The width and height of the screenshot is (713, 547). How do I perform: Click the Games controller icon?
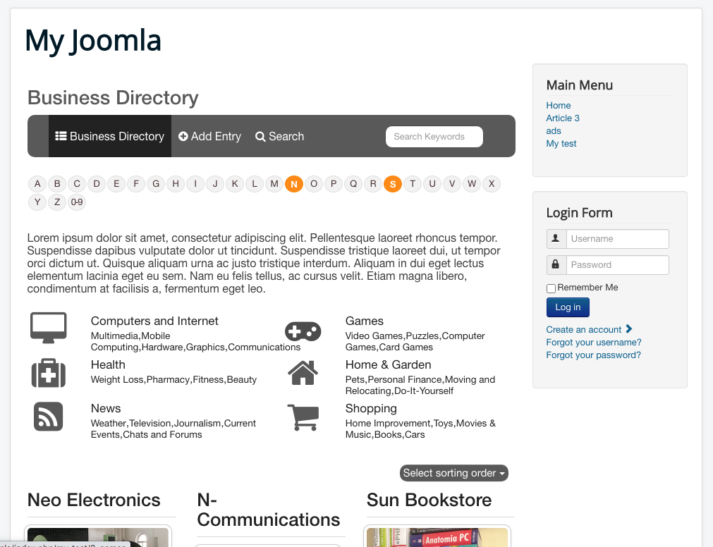303,331
